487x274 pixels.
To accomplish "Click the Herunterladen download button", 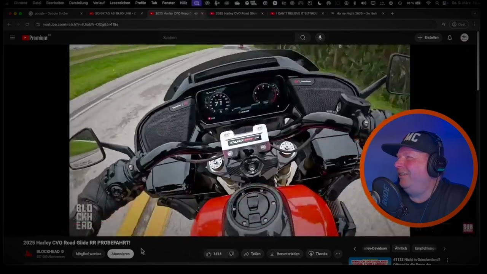I will [284, 254].
